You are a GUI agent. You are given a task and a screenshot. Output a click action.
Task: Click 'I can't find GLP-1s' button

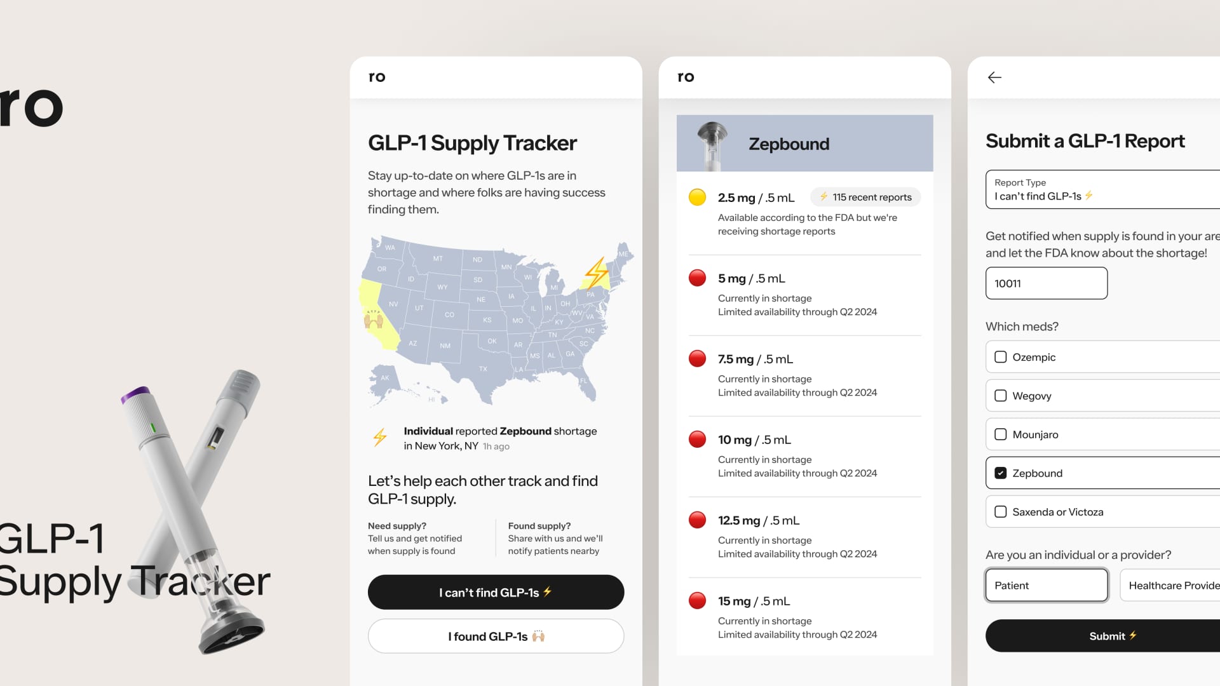coord(496,592)
